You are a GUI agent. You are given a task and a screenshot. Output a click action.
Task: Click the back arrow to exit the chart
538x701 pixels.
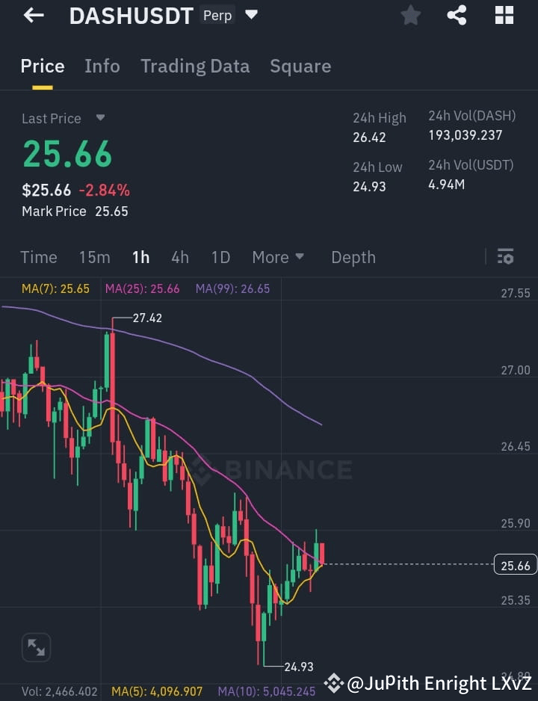(32, 15)
